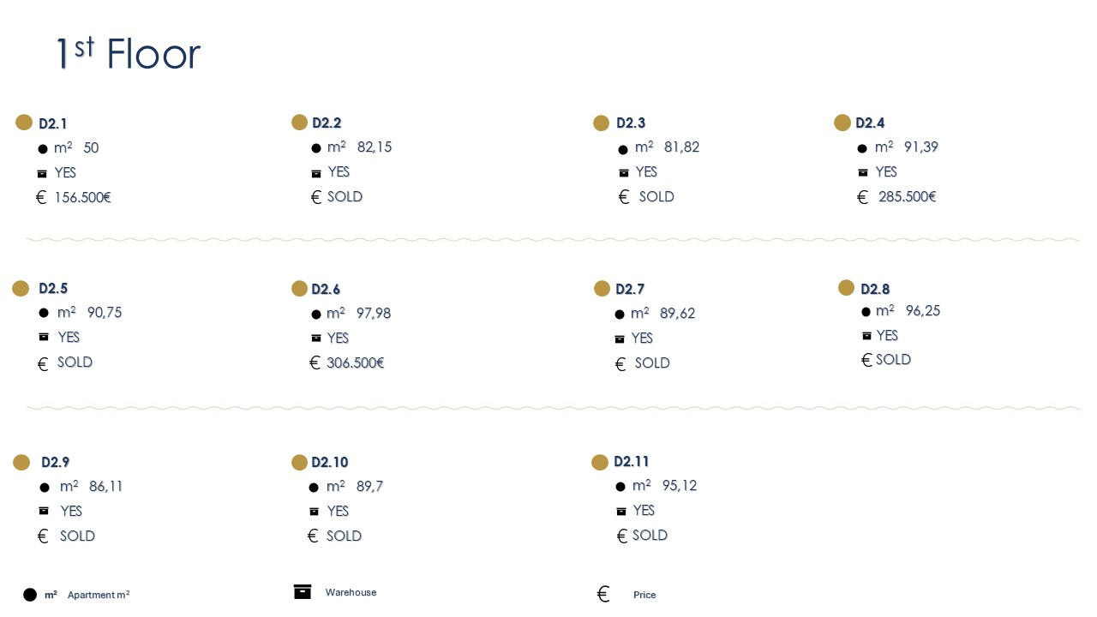
Task: Select the 1st Floor title
Action: point(128,54)
